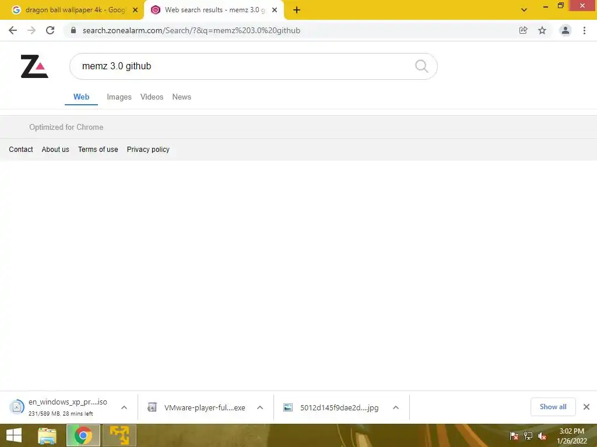Viewport: 597px width, 447px height.
Task: Click Show all downloads button
Action: (553, 407)
